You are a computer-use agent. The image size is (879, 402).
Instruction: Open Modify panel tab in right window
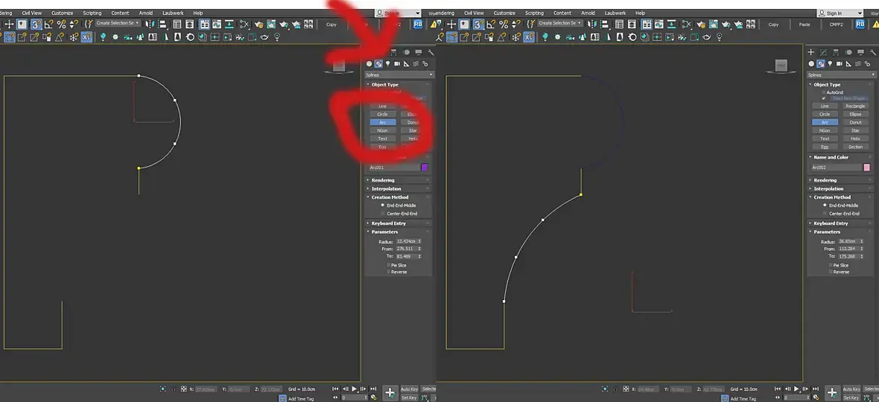click(x=822, y=52)
